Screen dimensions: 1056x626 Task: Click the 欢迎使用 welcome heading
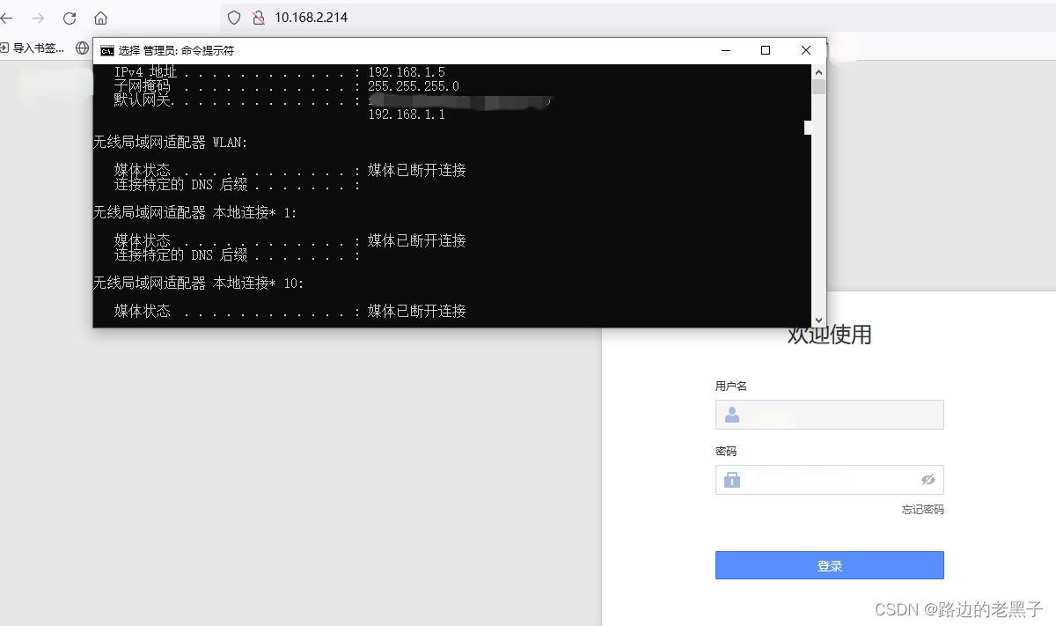point(830,335)
